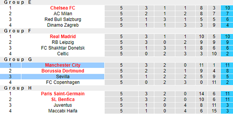Open Borussia Dortmund team link
The width and height of the screenshot is (233, 114).
63,71
